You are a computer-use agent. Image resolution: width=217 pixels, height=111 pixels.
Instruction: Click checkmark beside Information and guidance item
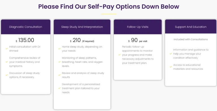(171, 54)
